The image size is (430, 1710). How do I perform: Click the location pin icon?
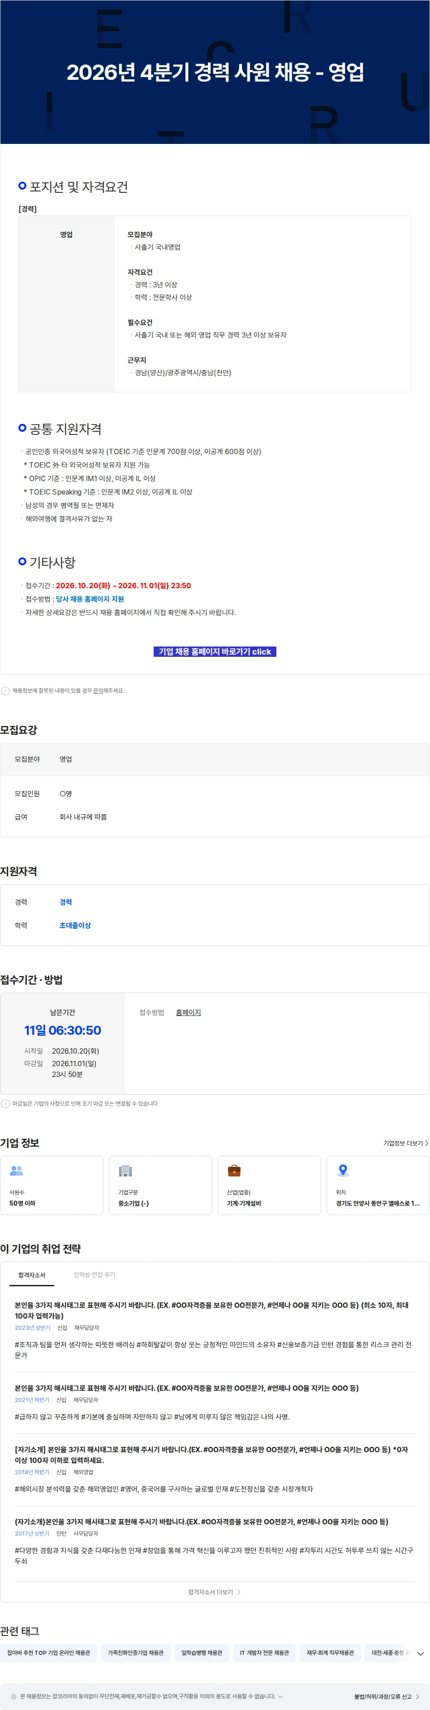343,1170
